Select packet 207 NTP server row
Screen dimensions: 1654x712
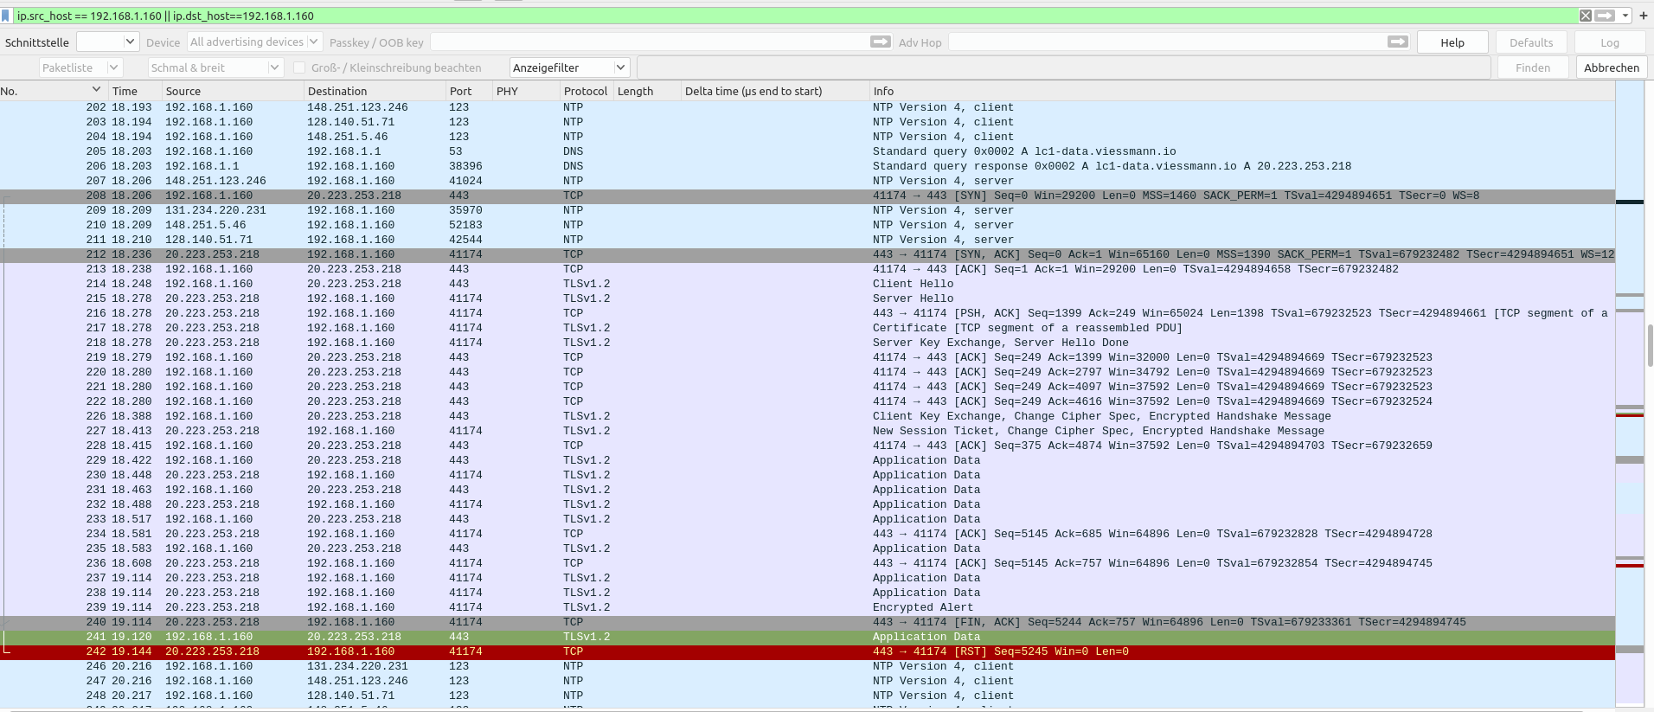coord(807,181)
